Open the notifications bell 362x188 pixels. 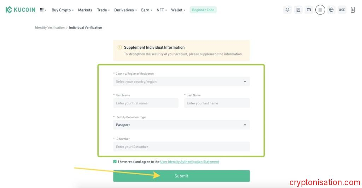click(287, 10)
